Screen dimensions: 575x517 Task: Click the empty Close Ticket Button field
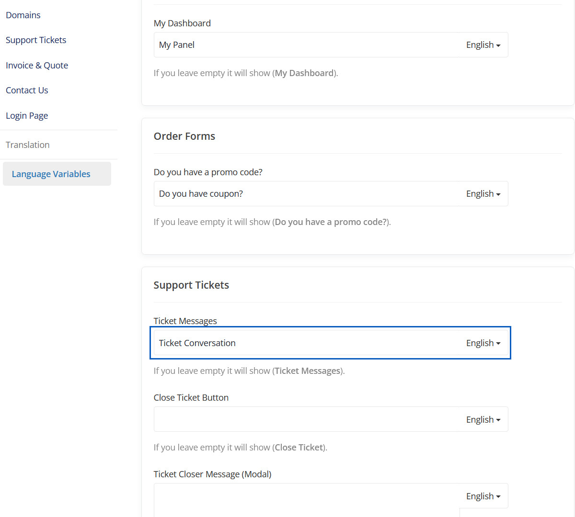(x=307, y=419)
